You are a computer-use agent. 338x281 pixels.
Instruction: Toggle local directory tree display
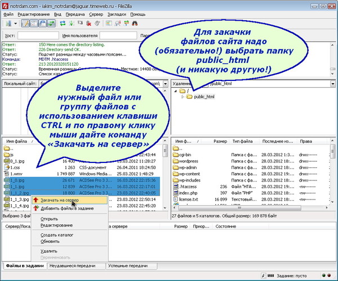[34, 24]
